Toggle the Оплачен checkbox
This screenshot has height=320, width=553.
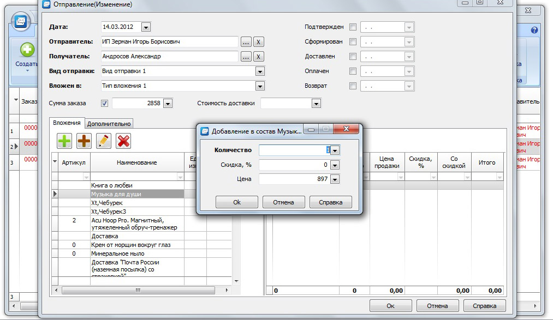coord(353,71)
